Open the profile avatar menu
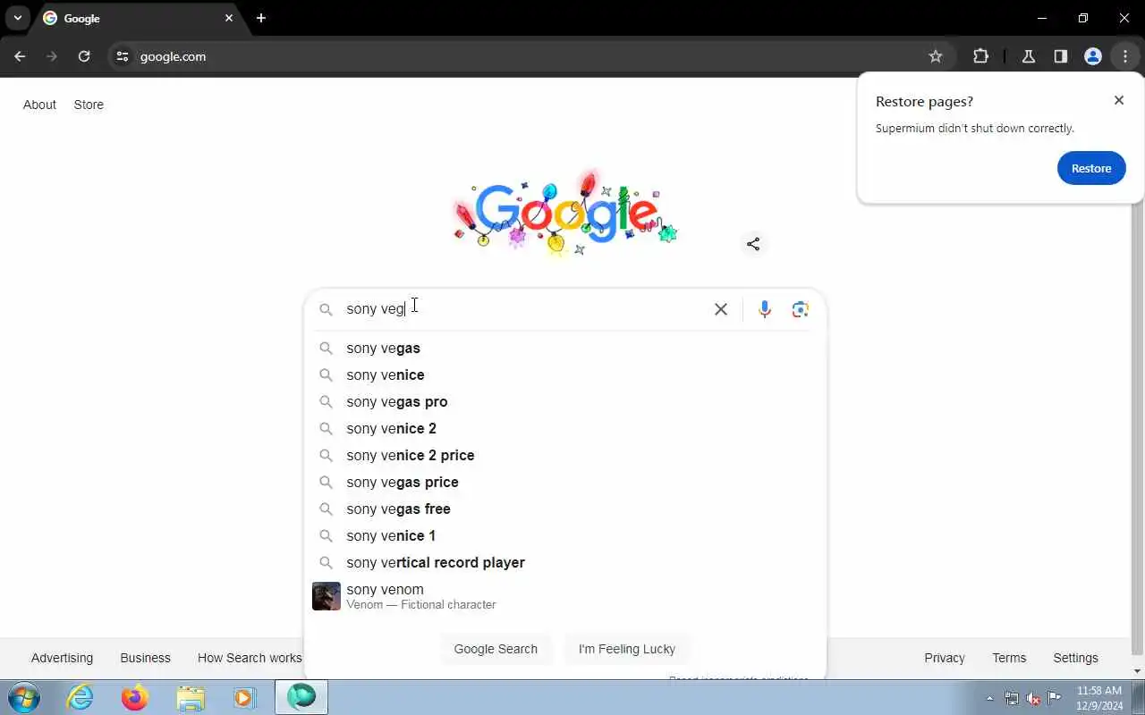 [1093, 56]
